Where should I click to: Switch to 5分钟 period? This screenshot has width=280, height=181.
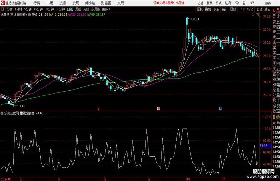(x=28, y=9)
